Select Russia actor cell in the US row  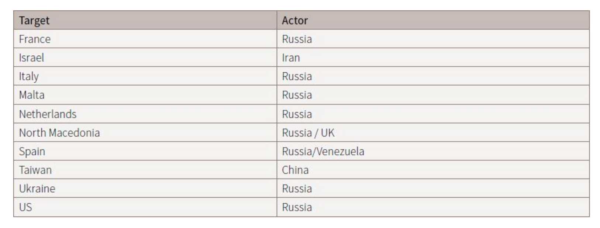pos(297,207)
